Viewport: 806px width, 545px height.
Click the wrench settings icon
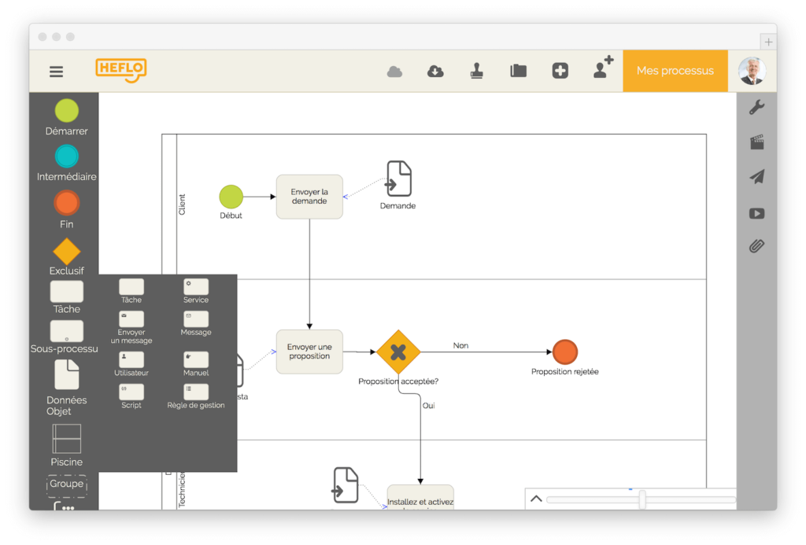(756, 108)
